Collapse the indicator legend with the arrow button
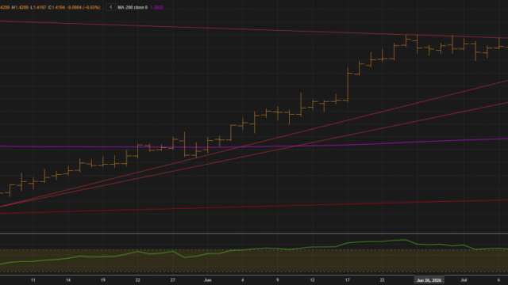Image resolution: width=508 pixels, height=285 pixels. point(111,7)
